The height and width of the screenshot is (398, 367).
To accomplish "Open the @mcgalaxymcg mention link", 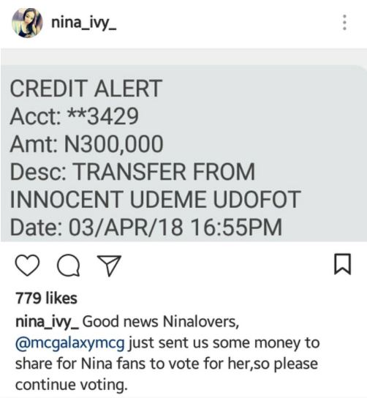I will click(70, 343).
